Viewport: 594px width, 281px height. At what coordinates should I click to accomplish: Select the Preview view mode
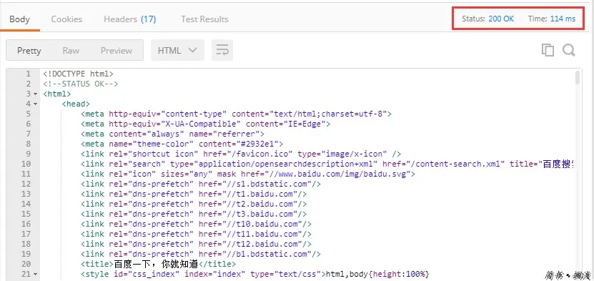pyautogui.click(x=117, y=50)
